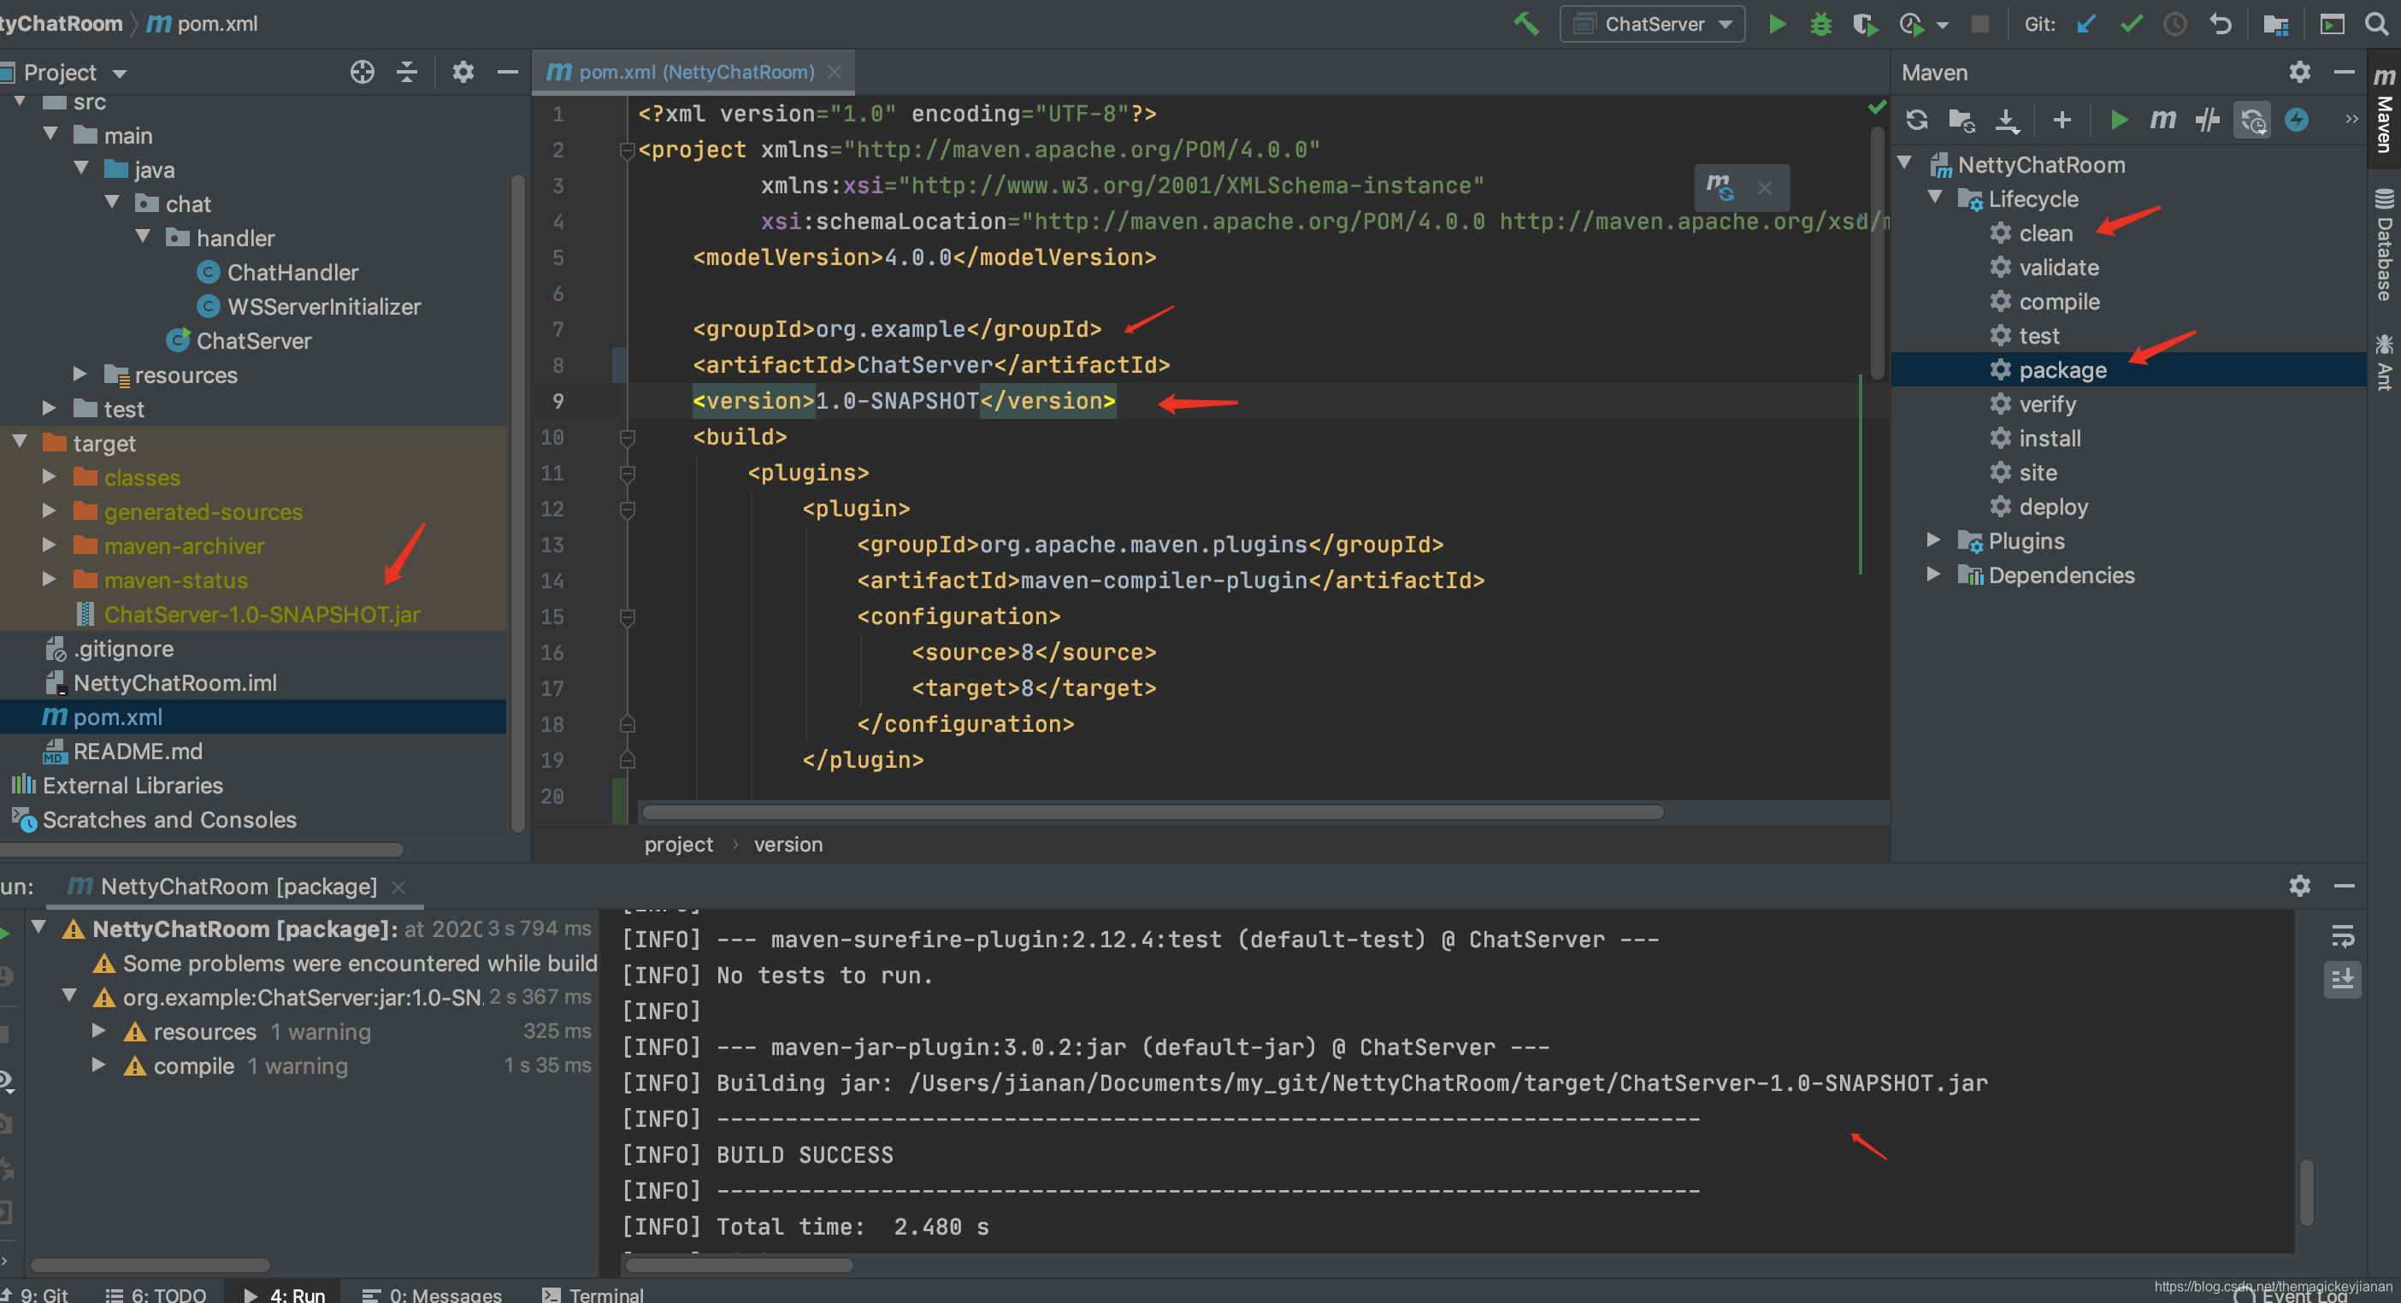Screen dimensions: 2401x1303
Task: Select the package lifecycle goal
Action: (2062, 370)
